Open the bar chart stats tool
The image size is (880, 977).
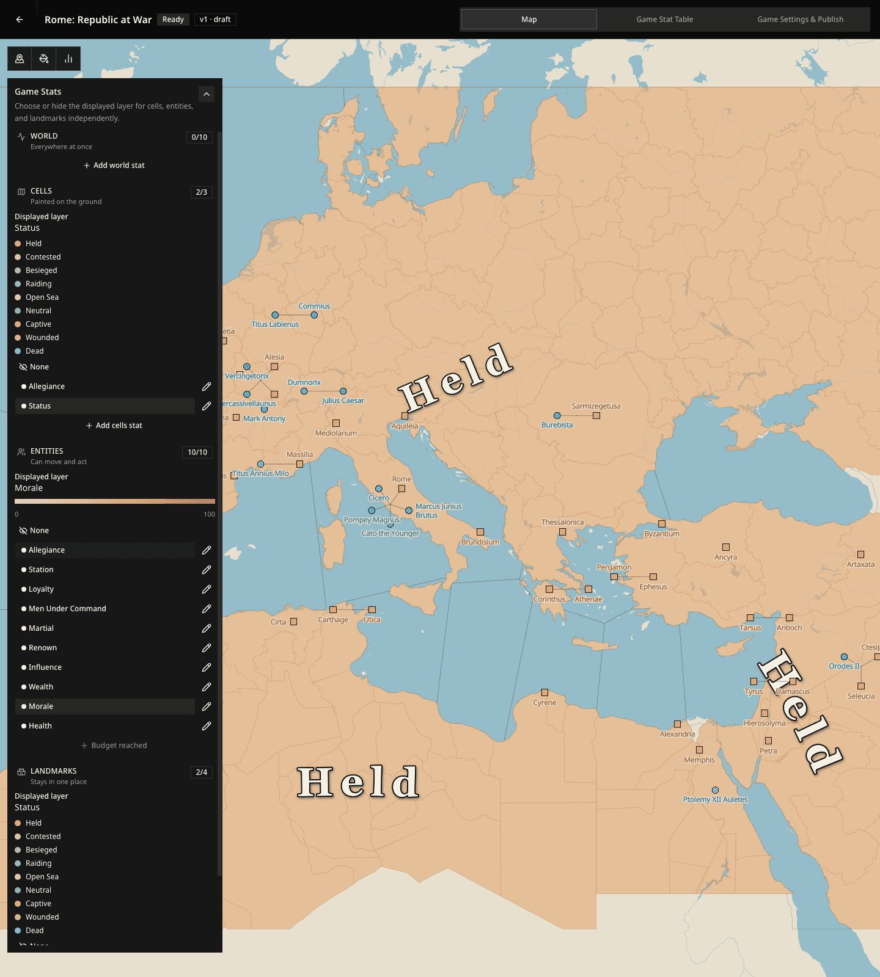point(68,59)
